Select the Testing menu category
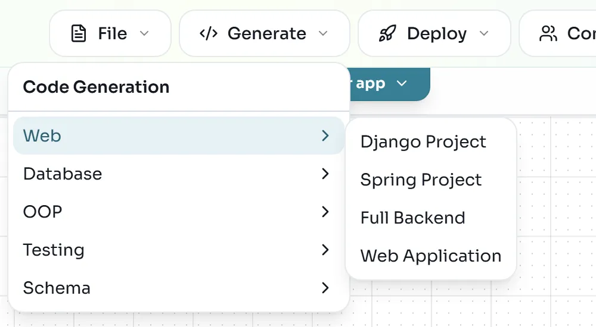596x327 pixels. pyautogui.click(x=179, y=250)
